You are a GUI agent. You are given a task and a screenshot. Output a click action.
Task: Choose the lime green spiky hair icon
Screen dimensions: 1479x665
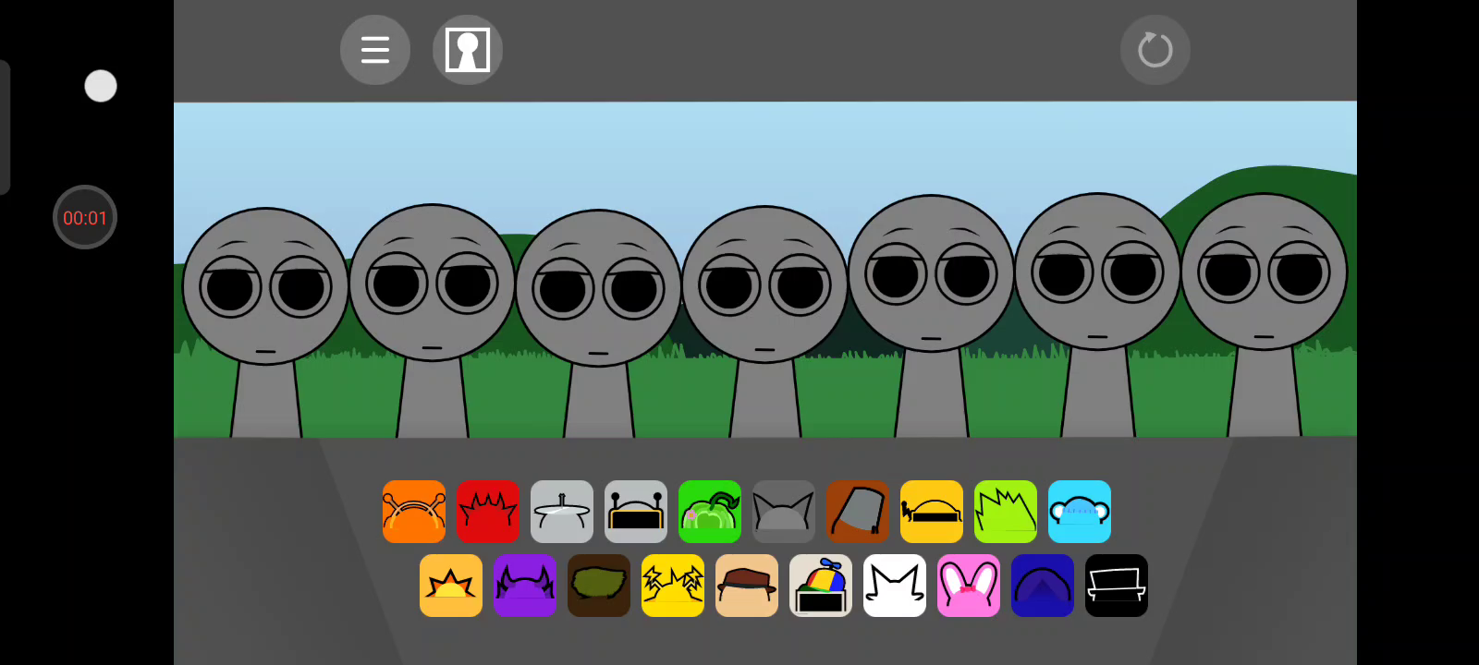(1005, 512)
